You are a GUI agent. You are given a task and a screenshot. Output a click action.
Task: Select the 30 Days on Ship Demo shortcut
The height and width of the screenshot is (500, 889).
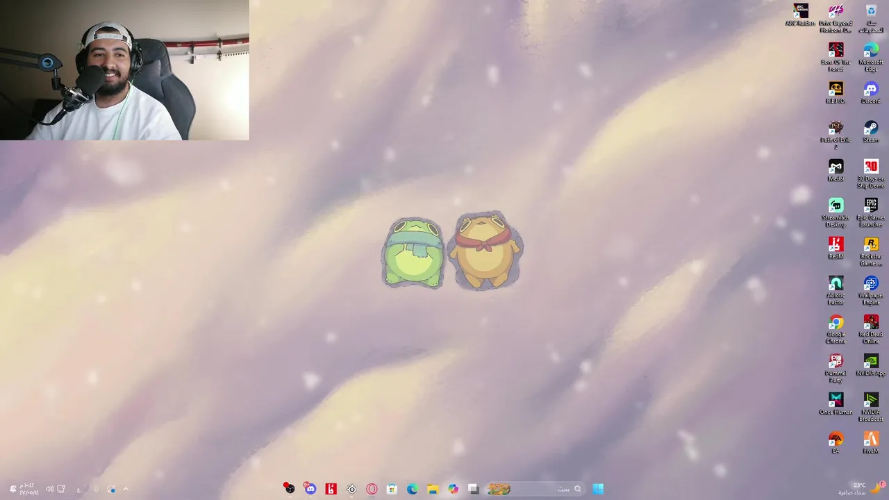(x=871, y=174)
